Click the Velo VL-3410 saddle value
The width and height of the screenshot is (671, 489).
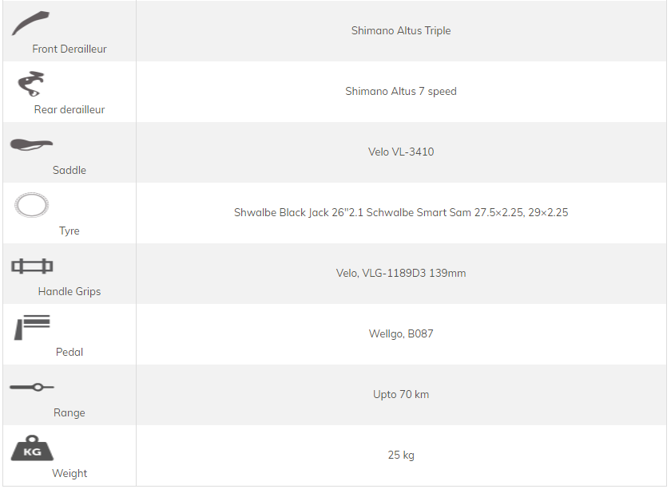(x=401, y=152)
